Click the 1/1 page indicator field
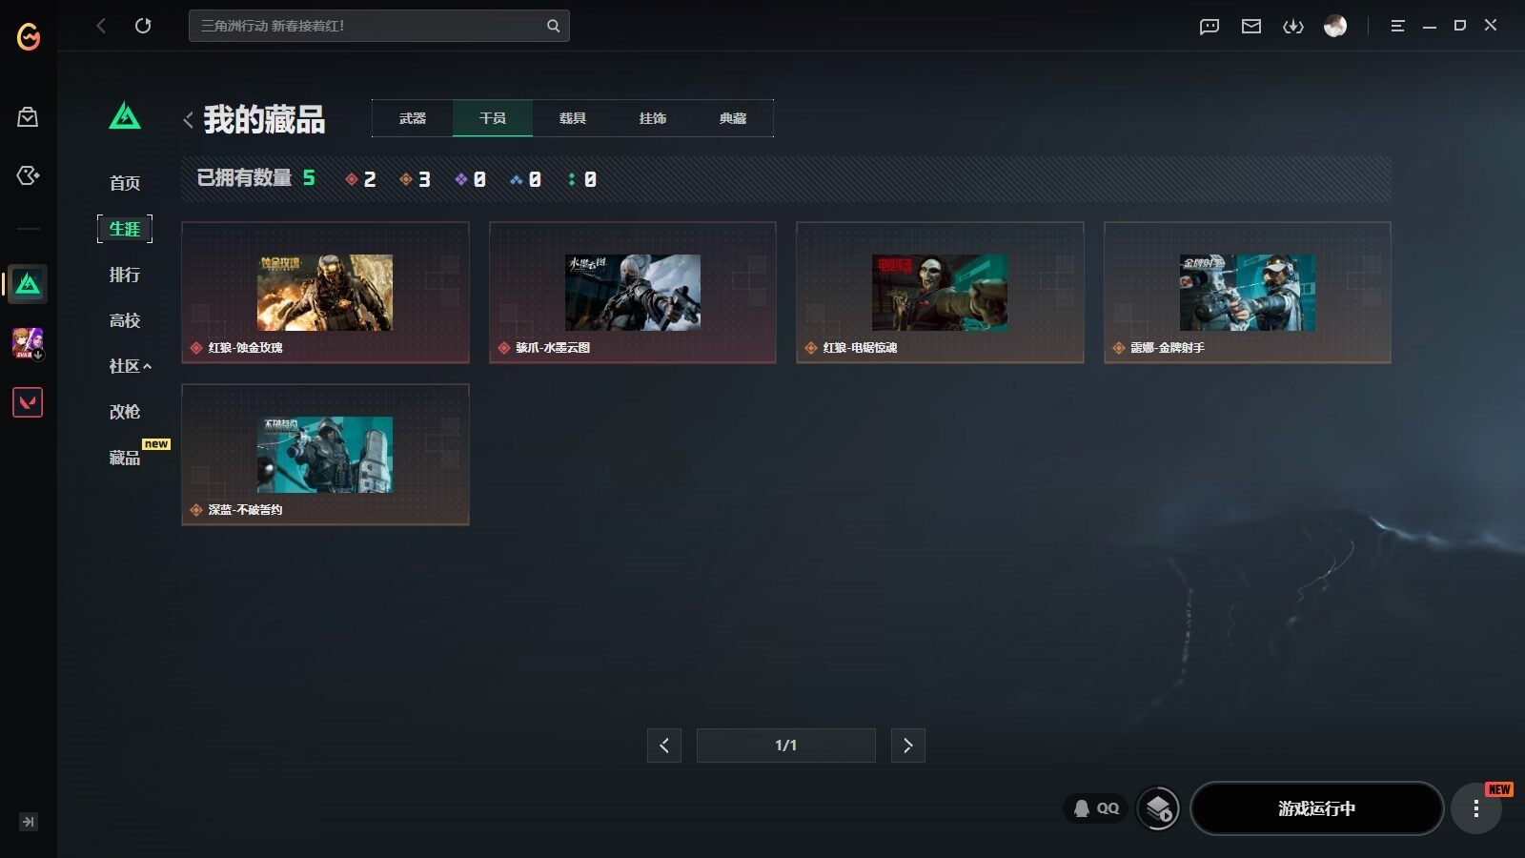The image size is (1525, 858). [786, 746]
